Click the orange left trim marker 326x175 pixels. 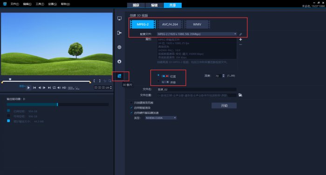pos(2,82)
